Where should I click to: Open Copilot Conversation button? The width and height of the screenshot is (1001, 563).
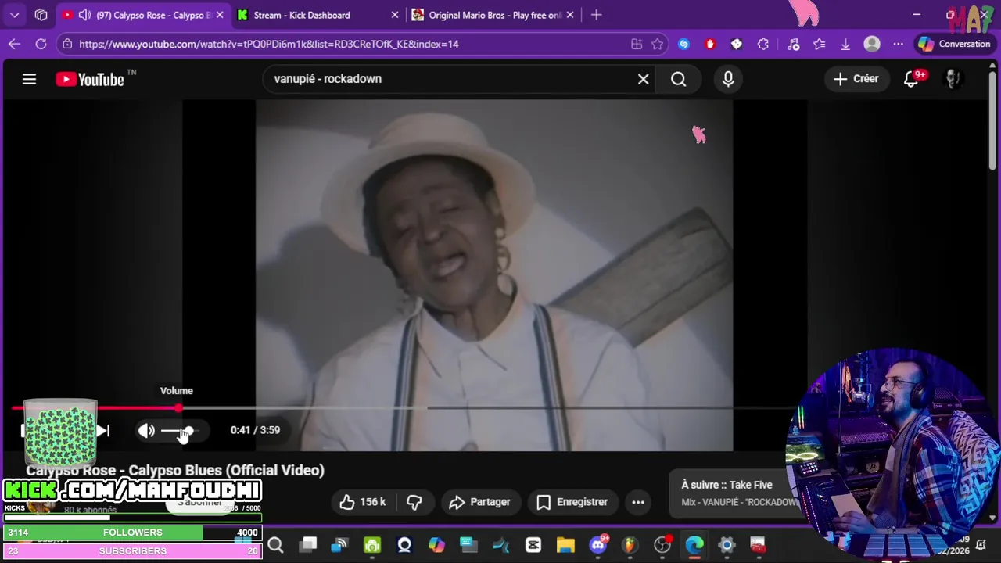955,44
